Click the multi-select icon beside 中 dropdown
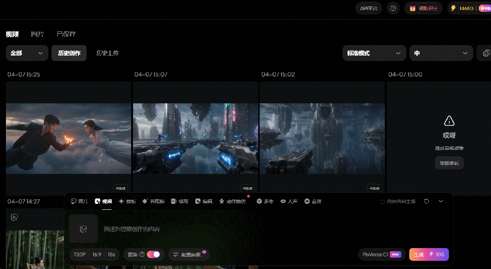The height and width of the screenshot is (269, 491). coord(486,53)
